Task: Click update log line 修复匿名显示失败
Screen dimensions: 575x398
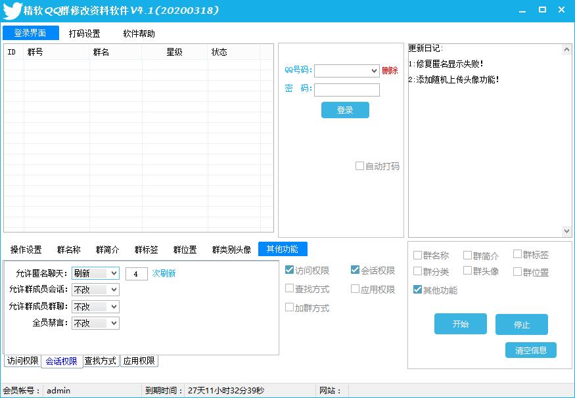Action: (x=446, y=64)
